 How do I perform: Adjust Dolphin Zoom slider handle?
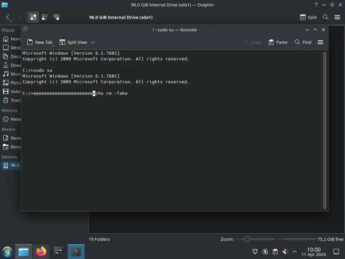247,239
